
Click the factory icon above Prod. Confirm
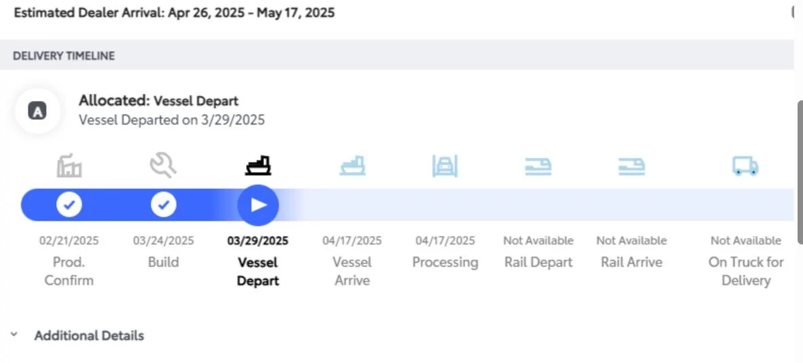[69, 165]
